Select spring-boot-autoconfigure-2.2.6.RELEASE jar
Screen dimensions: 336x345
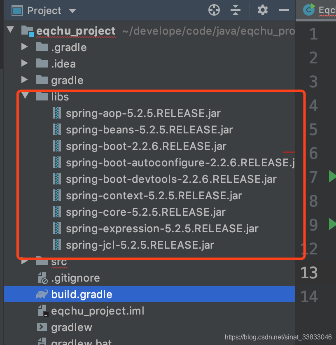pos(180,163)
